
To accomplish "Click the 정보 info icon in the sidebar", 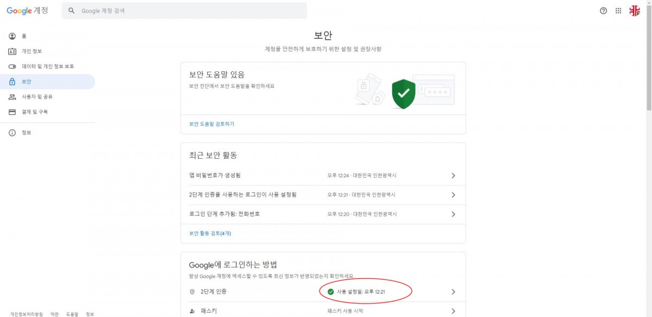I will tap(12, 133).
